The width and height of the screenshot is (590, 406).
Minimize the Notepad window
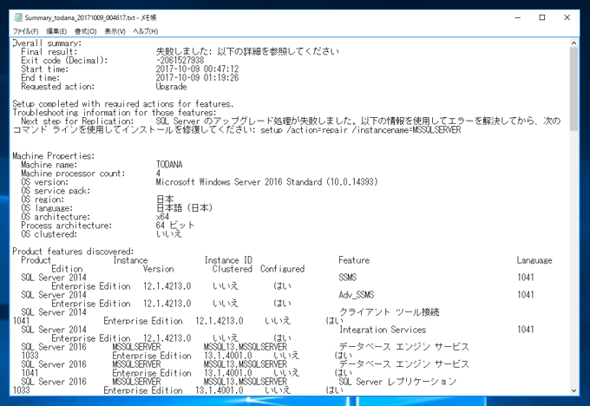point(518,17)
